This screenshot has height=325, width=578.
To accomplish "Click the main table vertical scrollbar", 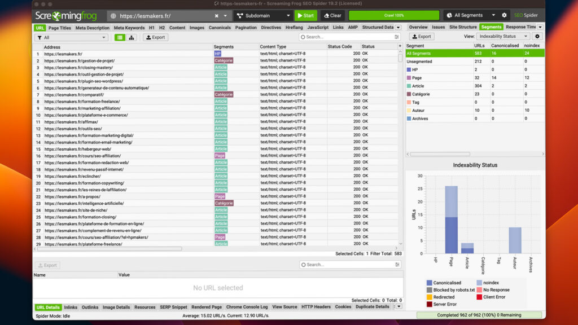I will pyautogui.click(x=400, y=59).
